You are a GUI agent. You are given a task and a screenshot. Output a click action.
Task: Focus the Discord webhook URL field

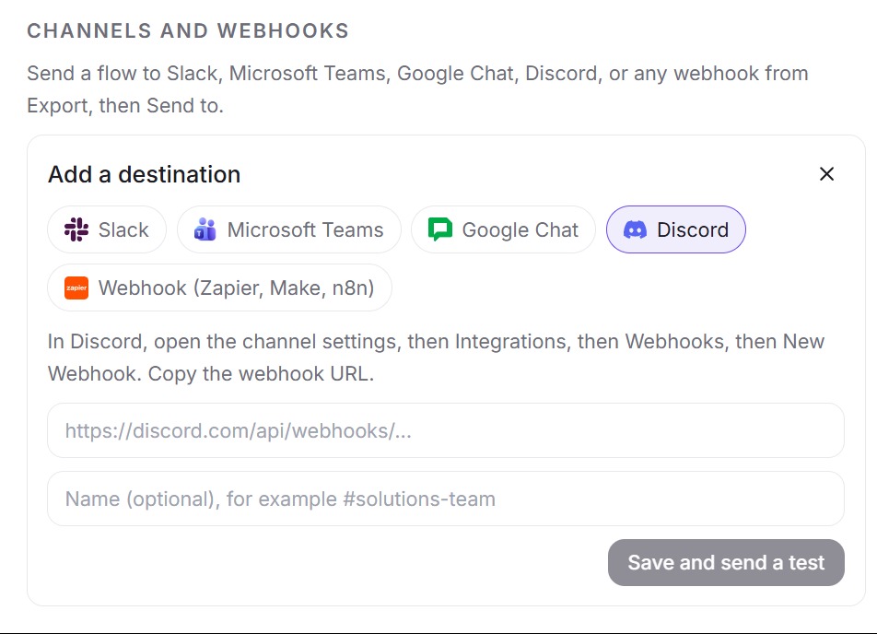(446, 430)
